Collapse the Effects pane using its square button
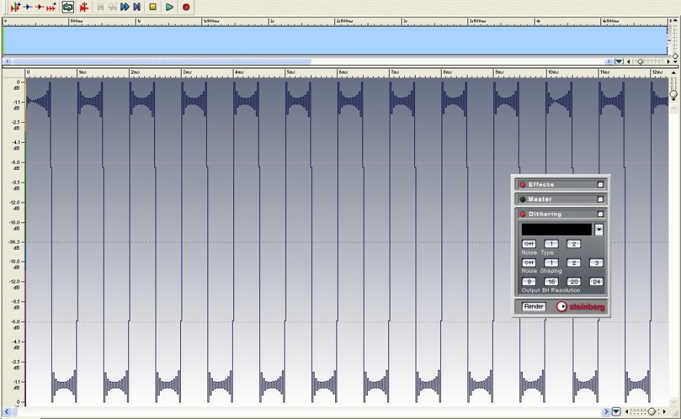Image resolution: width=681 pixels, height=419 pixels. (601, 185)
